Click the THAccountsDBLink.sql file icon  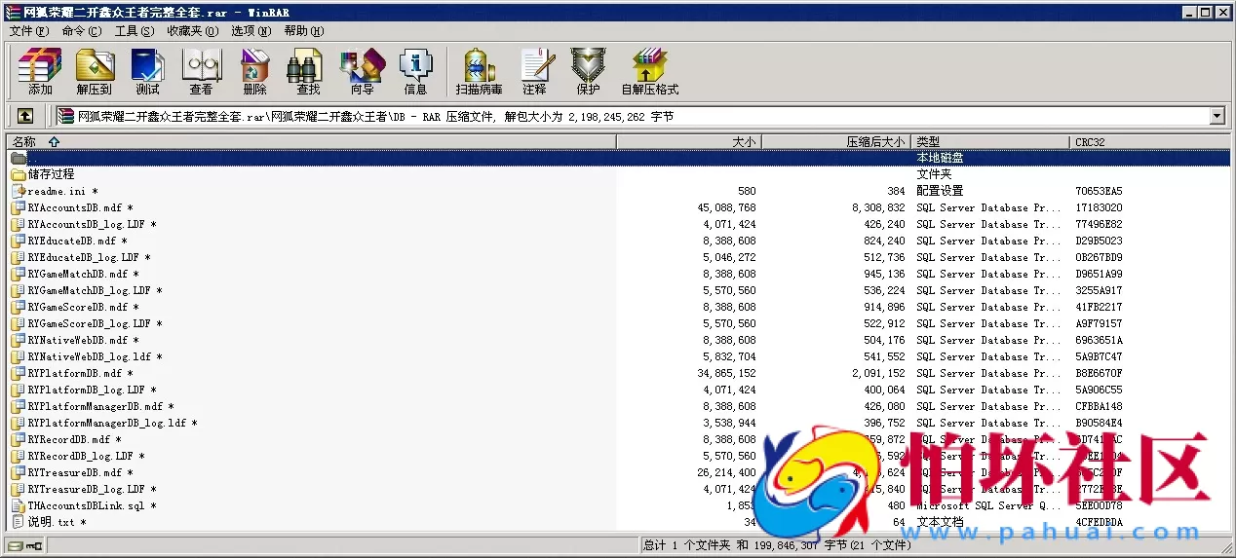19,505
